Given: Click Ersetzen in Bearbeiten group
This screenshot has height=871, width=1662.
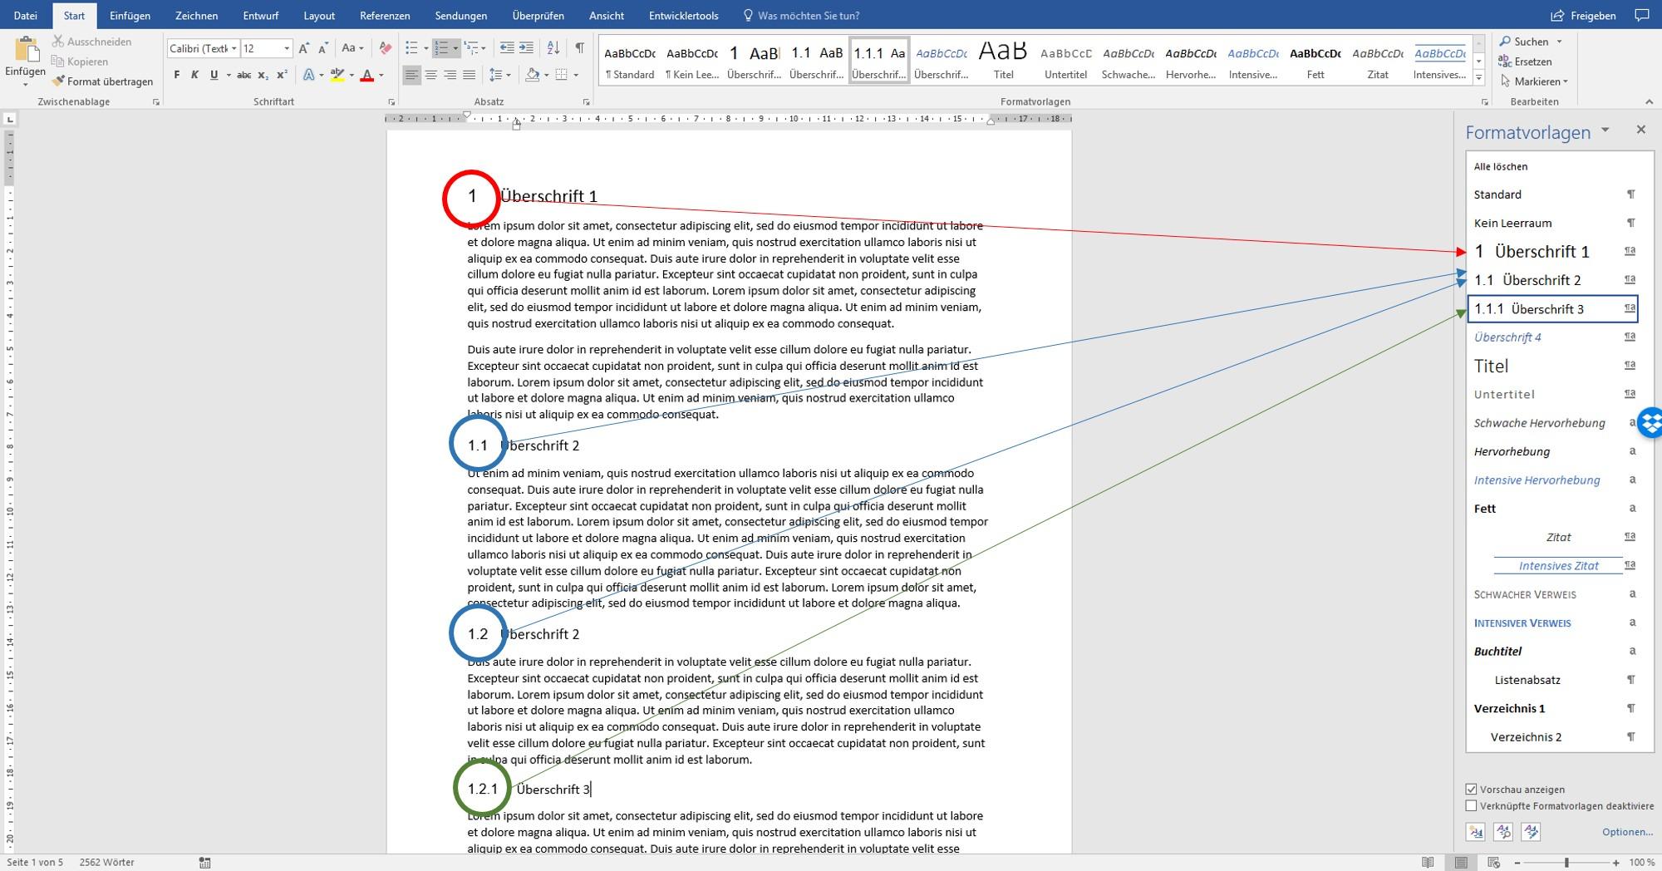Looking at the screenshot, I should pos(1526,62).
